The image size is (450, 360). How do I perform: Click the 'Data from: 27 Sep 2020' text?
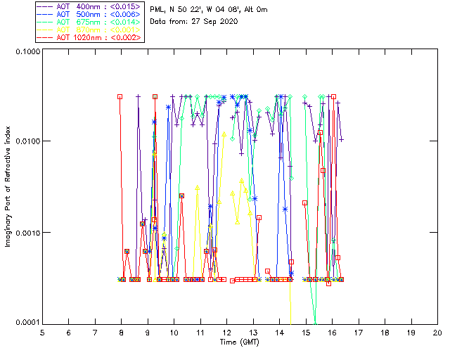[194, 22]
